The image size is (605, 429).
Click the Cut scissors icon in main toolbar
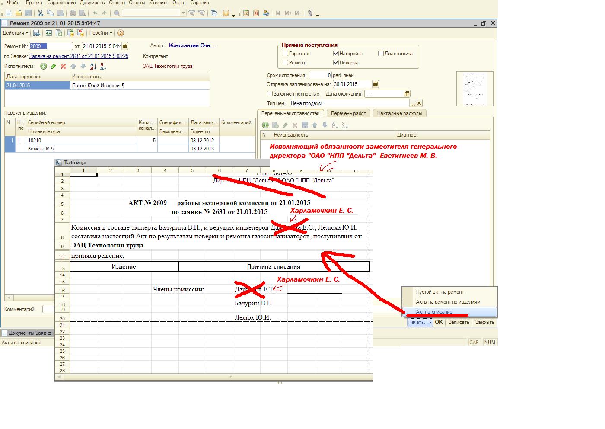point(40,13)
